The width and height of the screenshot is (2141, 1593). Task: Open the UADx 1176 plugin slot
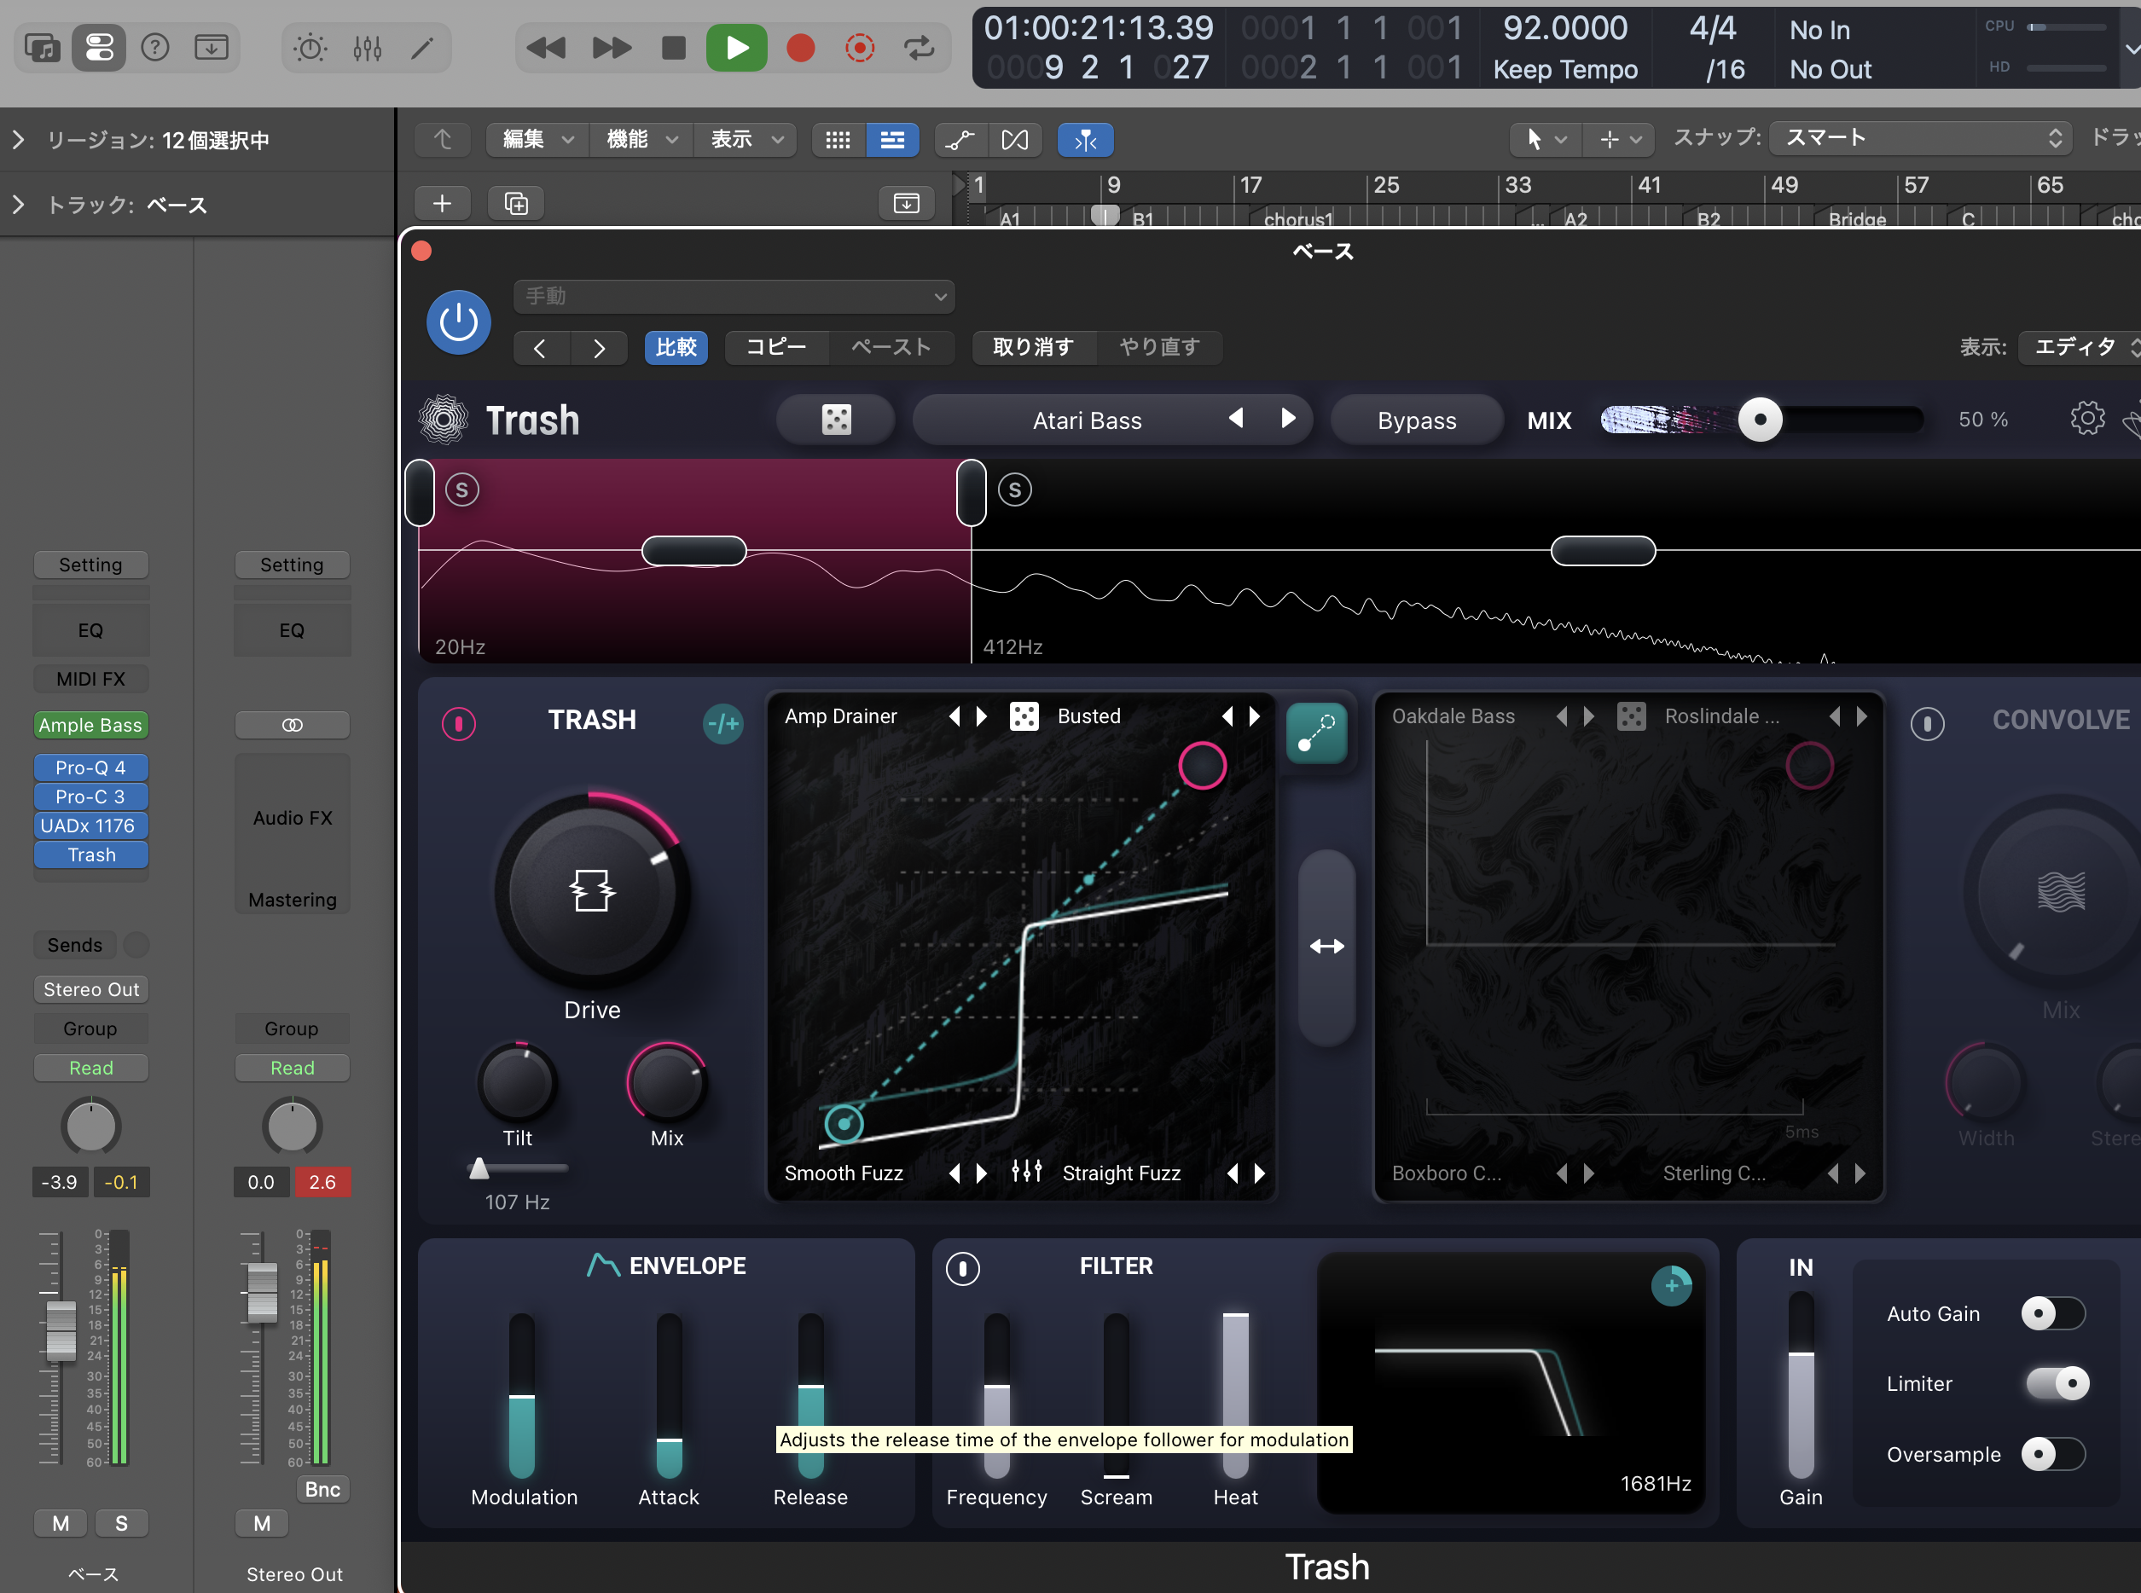point(90,825)
